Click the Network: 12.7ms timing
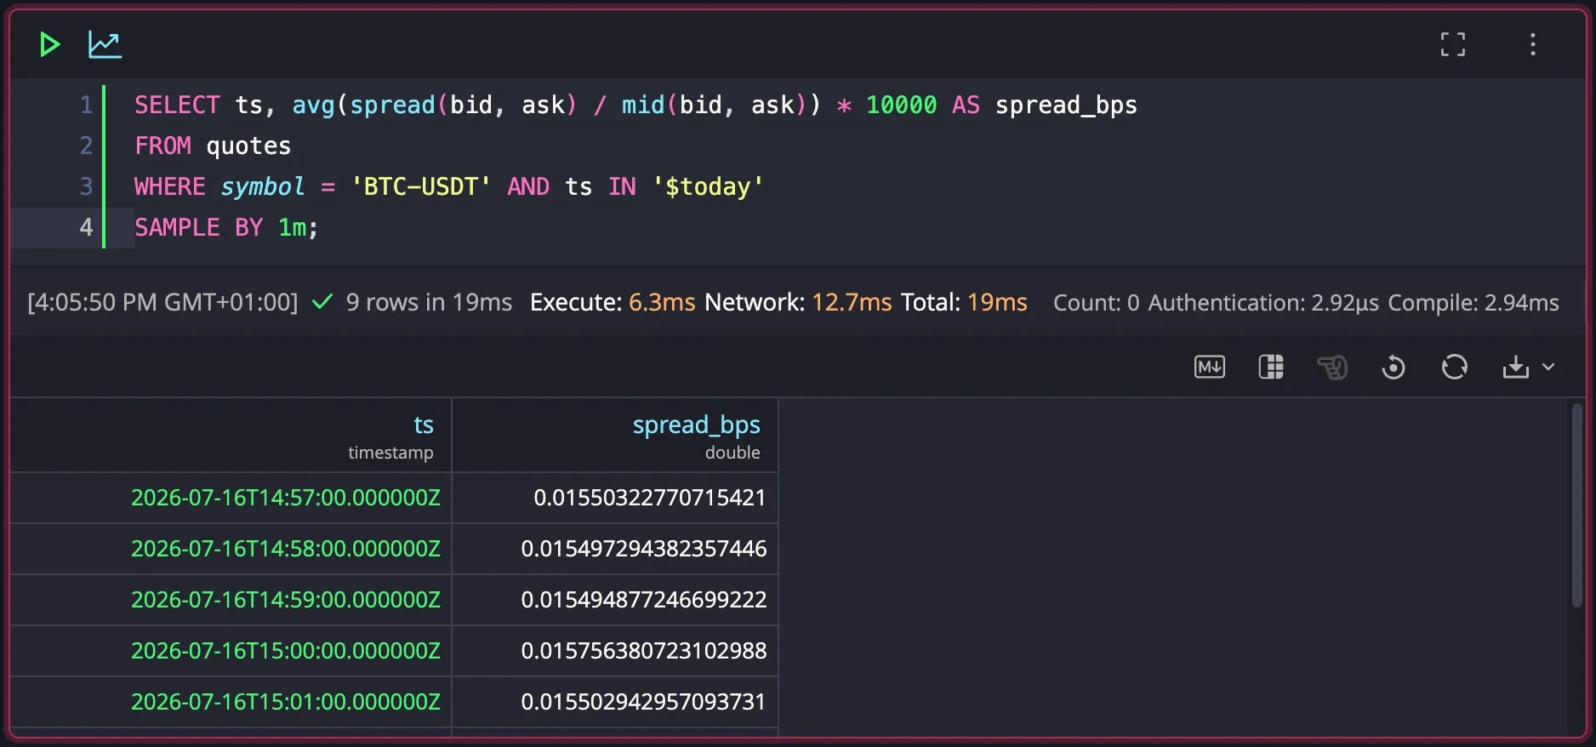Viewport: 1596px width, 747px height. (x=798, y=302)
